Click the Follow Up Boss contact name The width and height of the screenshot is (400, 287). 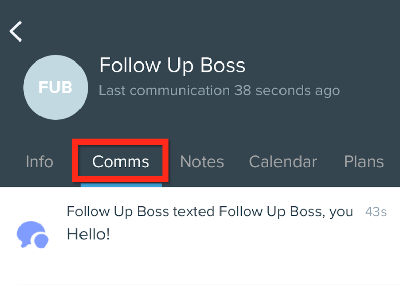[x=172, y=66]
